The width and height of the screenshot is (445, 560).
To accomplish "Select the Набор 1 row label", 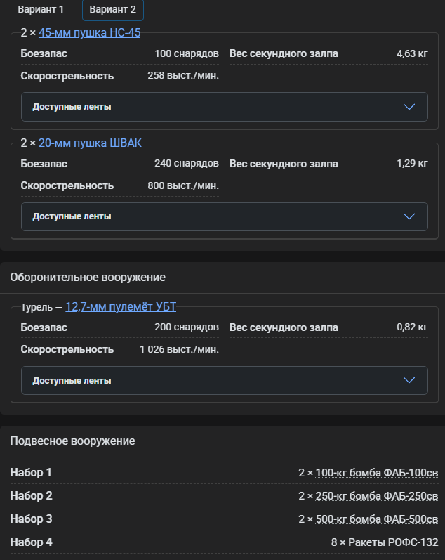I will coord(31,473).
